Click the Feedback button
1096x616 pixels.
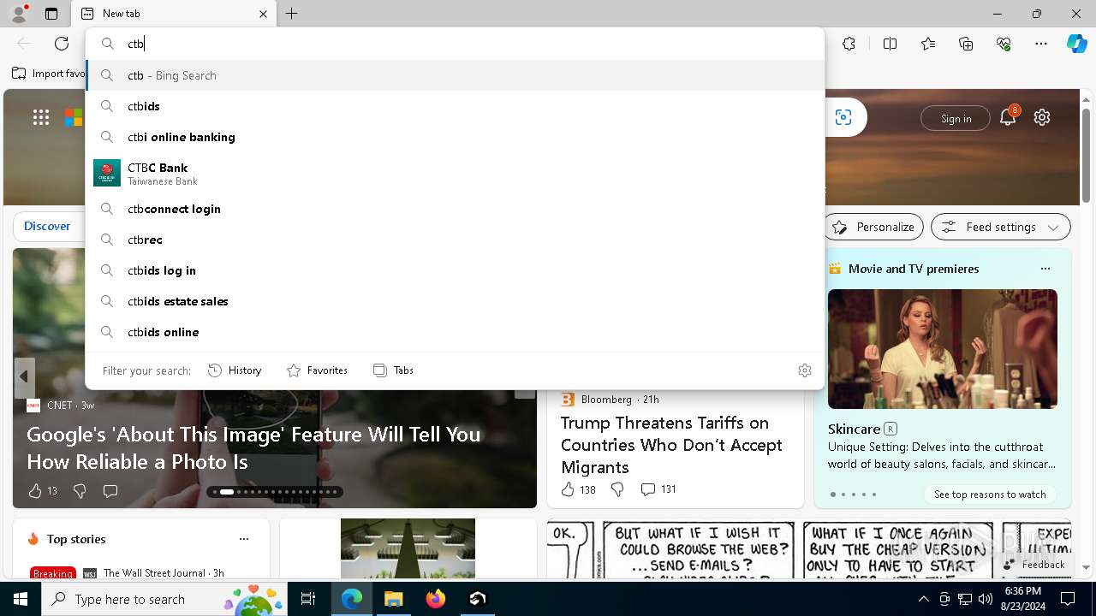1034,565
